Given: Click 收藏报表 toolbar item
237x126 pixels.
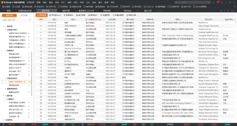Looking at the screenshot, I should pyautogui.click(x=105, y=15).
